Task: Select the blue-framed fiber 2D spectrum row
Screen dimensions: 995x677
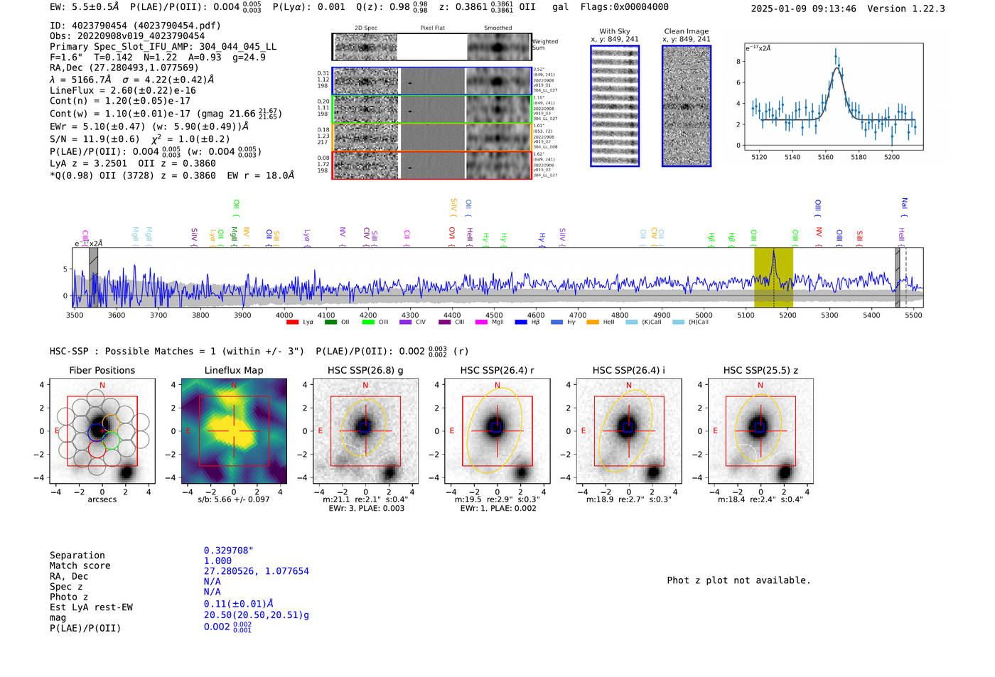Action: 432,82
